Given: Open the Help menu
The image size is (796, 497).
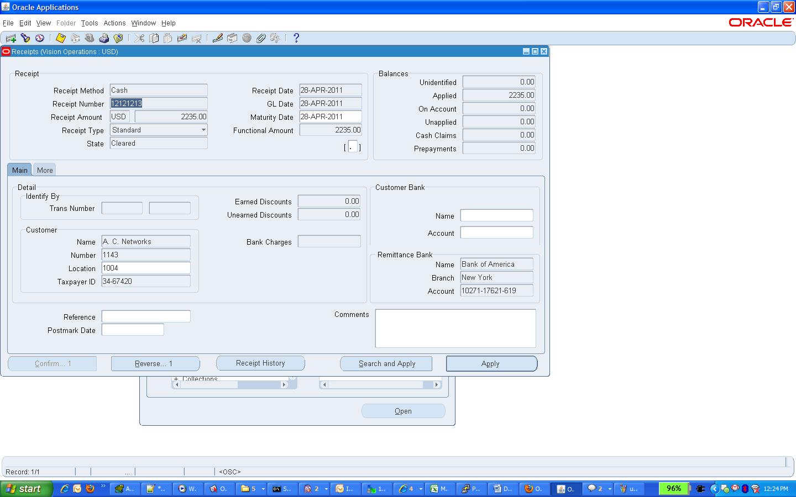Looking at the screenshot, I should [x=169, y=23].
